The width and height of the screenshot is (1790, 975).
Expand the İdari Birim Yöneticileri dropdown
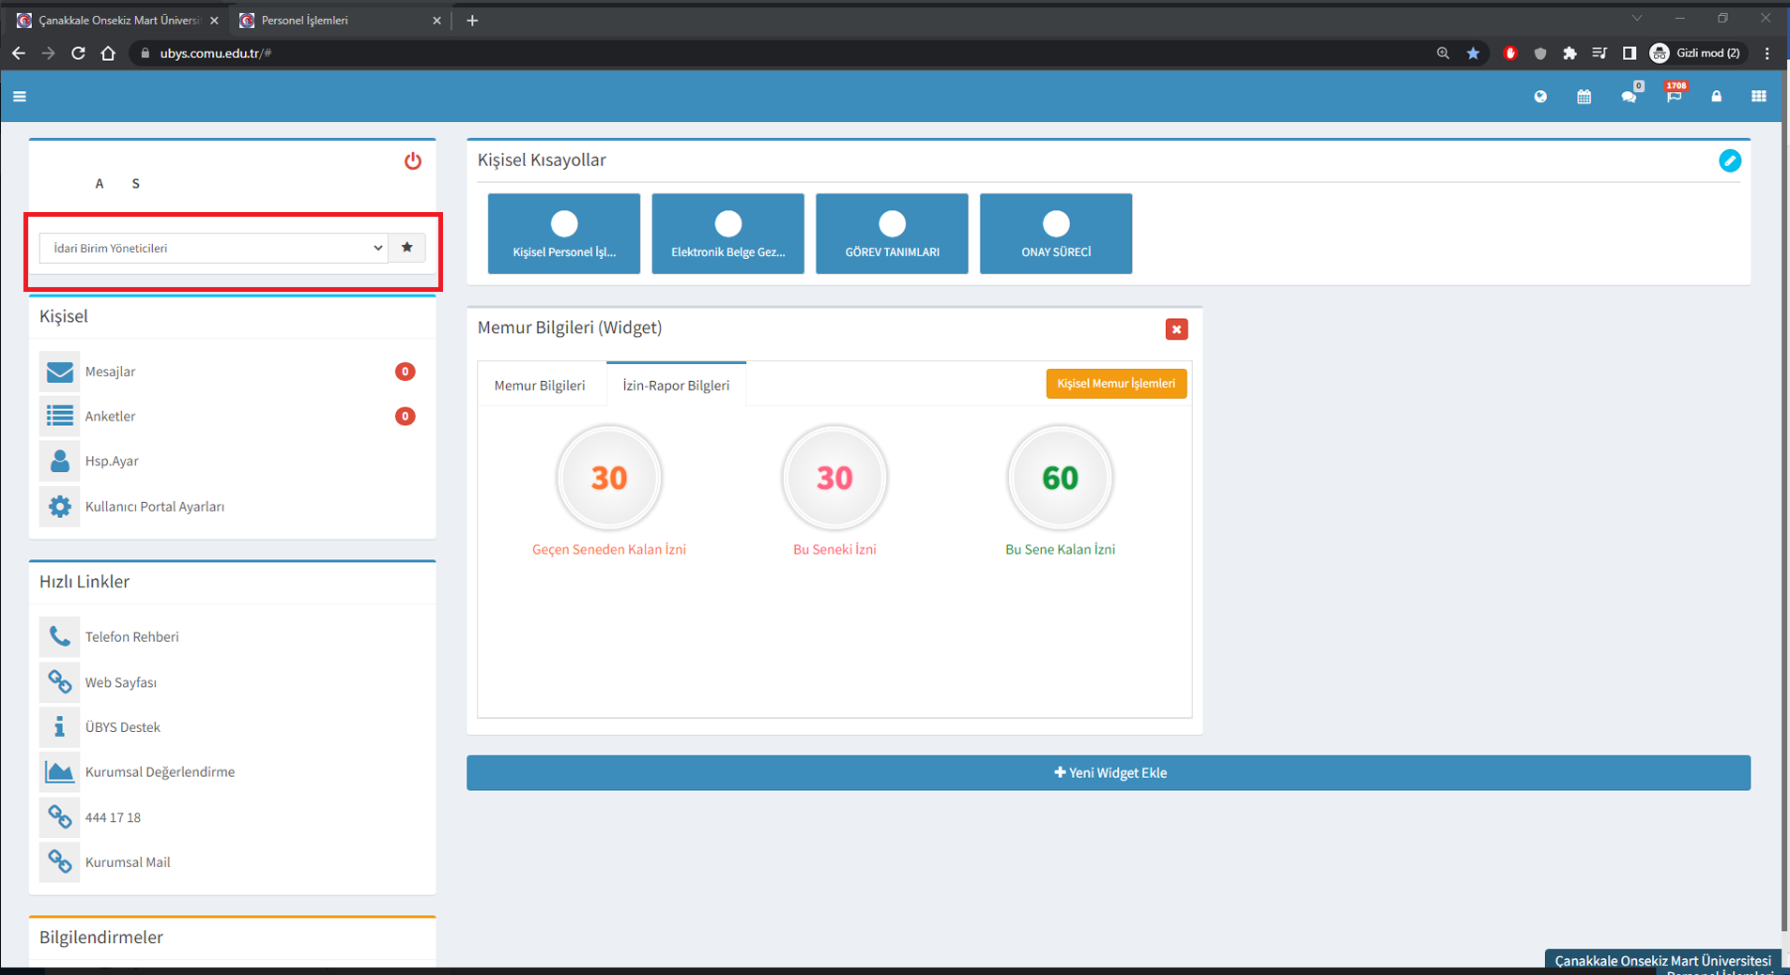pos(213,248)
